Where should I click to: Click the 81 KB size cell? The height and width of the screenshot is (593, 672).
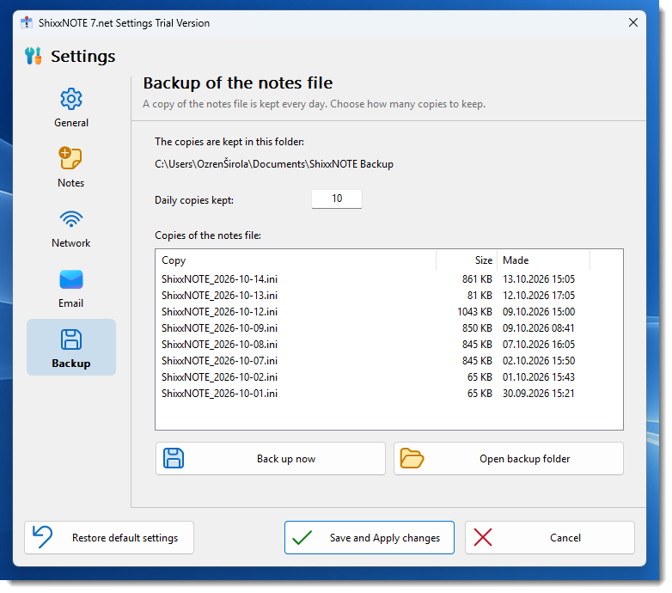(480, 296)
